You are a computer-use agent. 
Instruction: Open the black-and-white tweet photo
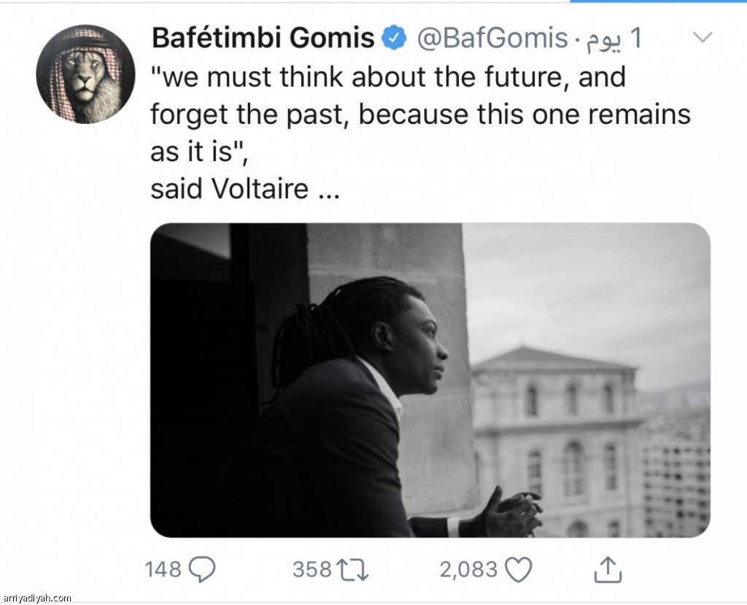430,380
